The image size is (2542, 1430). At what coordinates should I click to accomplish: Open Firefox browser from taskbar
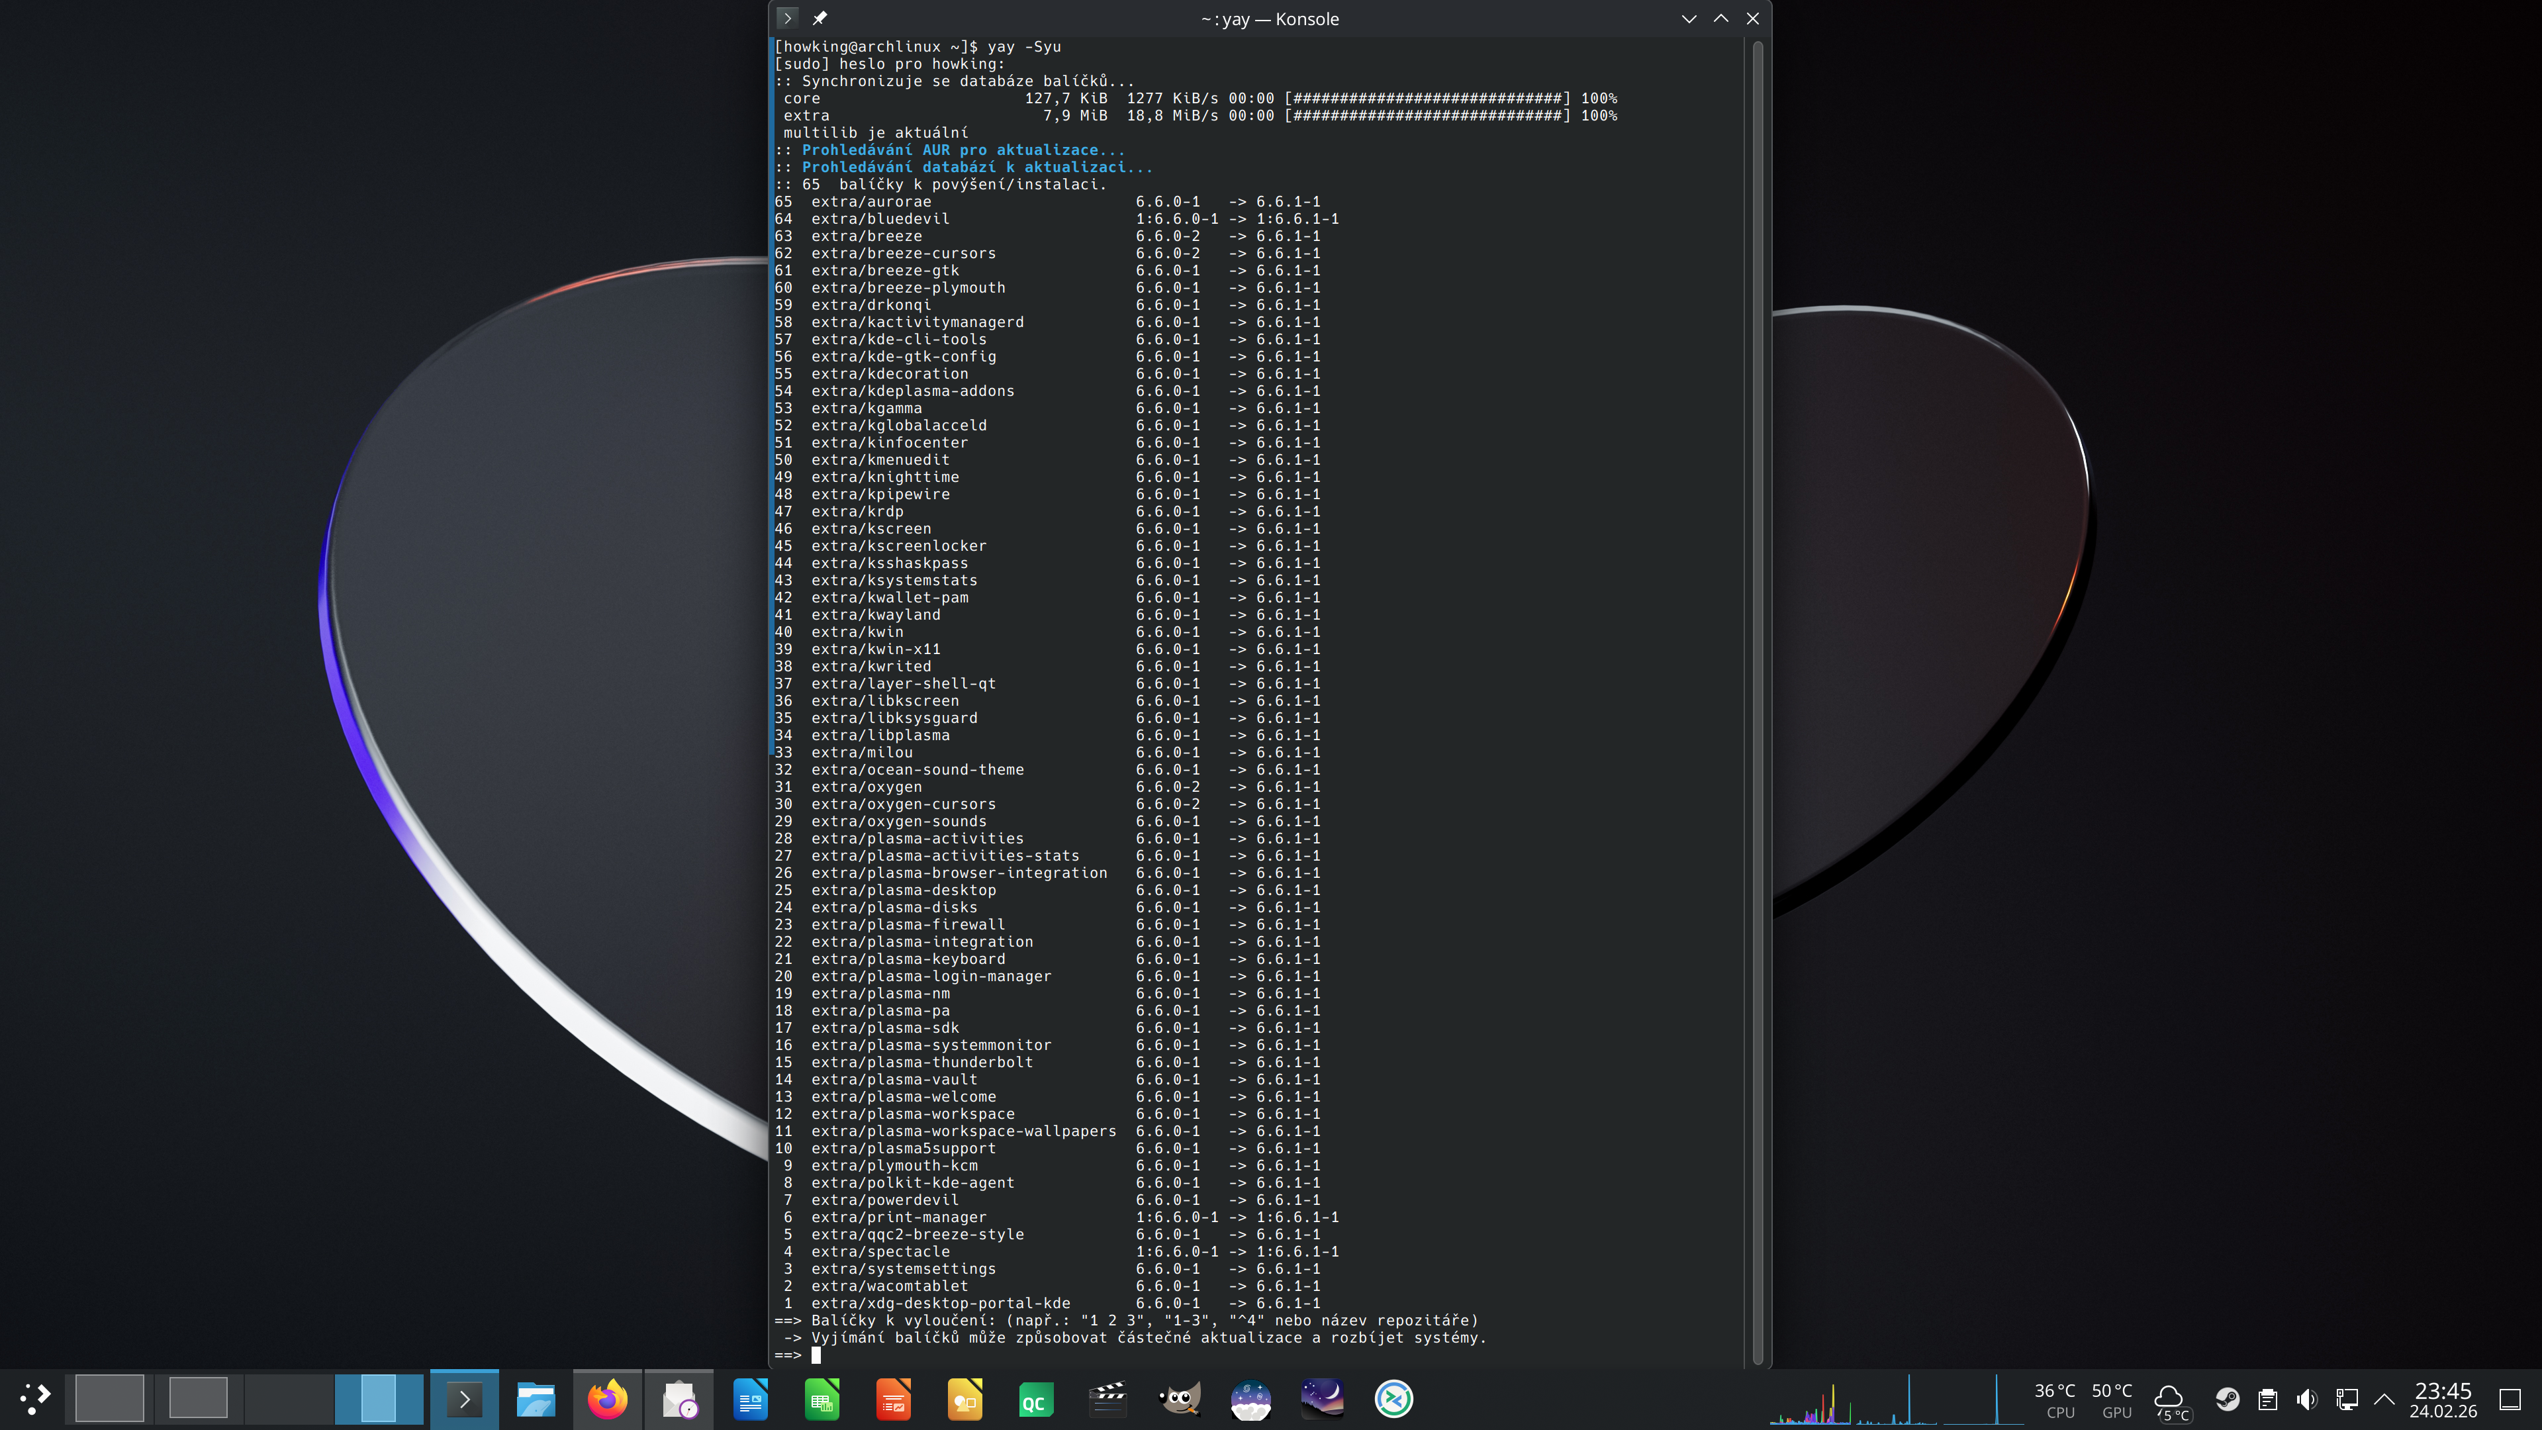click(607, 1398)
